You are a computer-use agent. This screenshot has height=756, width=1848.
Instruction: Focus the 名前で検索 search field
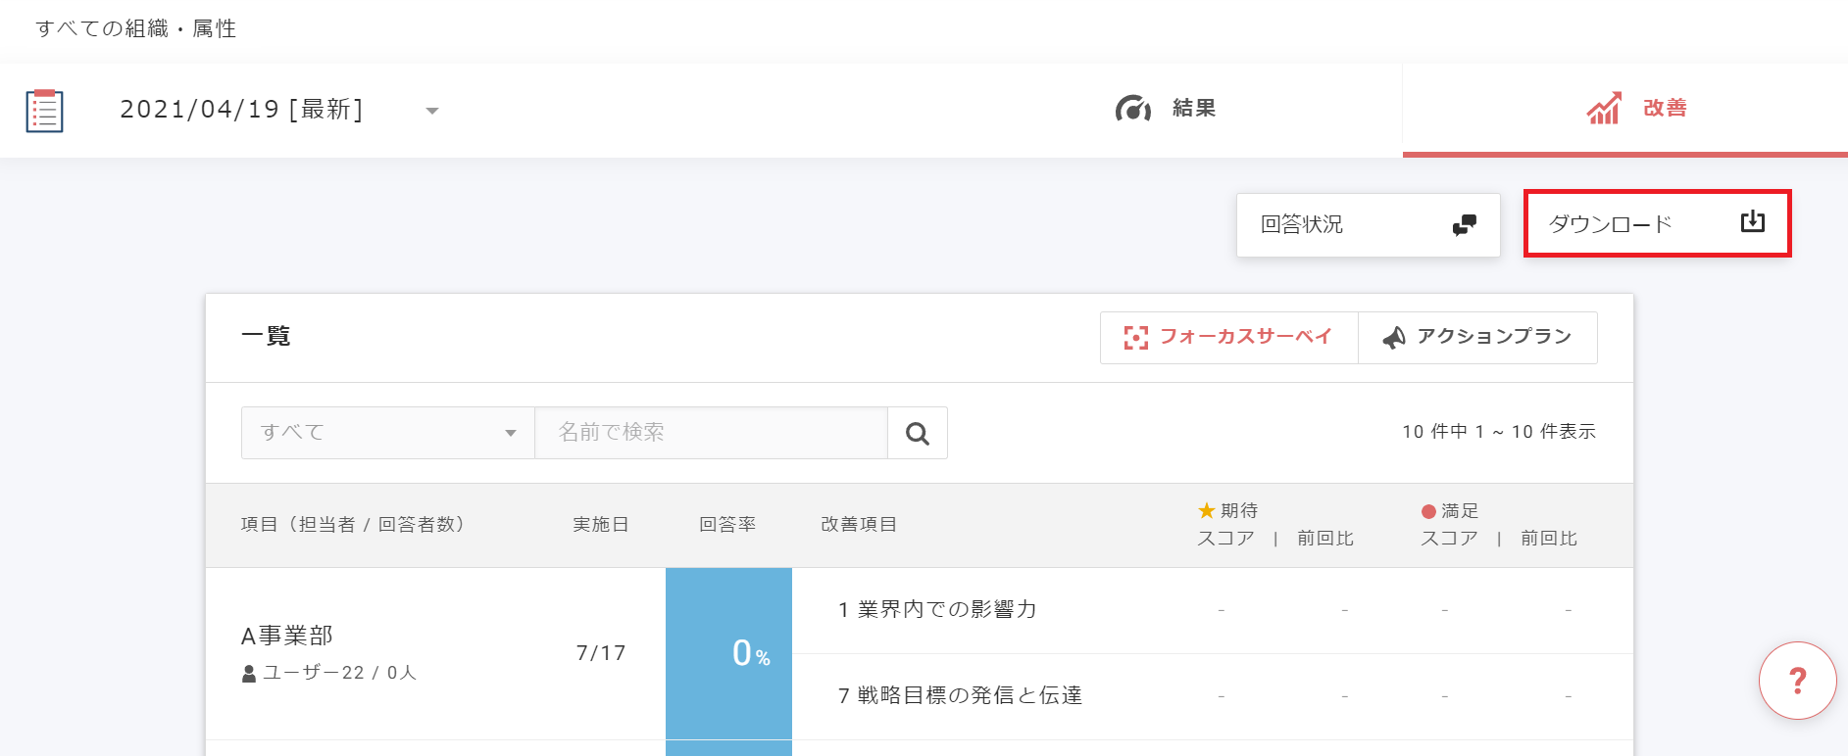(x=710, y=433)
